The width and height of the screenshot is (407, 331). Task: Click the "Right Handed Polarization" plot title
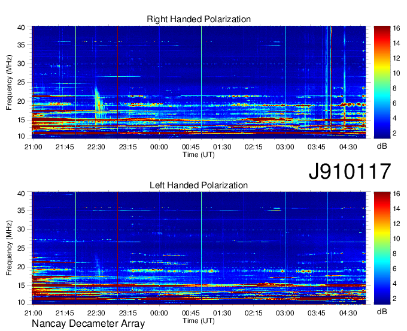[x=199, y=19]
